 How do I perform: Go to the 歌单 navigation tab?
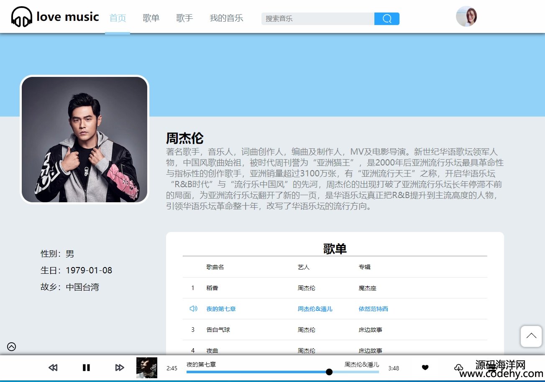pos(151,18)
